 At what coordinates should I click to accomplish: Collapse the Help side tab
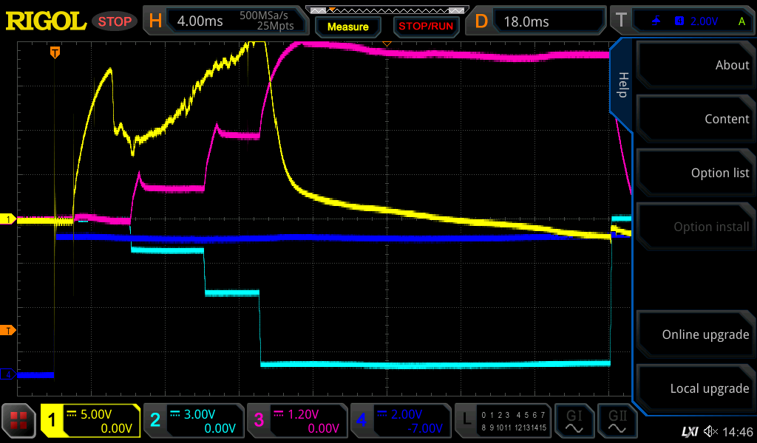pyautogui.click(x=622, y=85)
